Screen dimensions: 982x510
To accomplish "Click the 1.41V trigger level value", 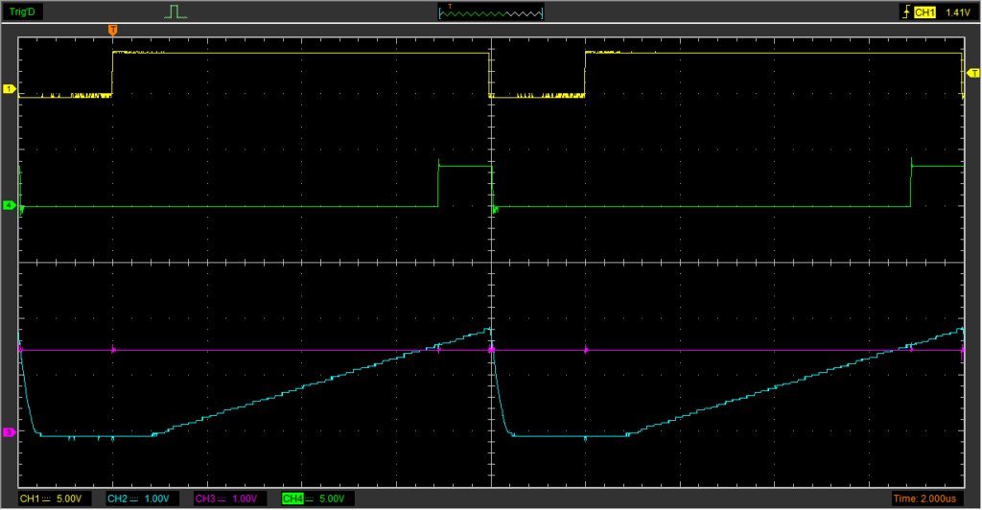I will (x=958, y=12).
